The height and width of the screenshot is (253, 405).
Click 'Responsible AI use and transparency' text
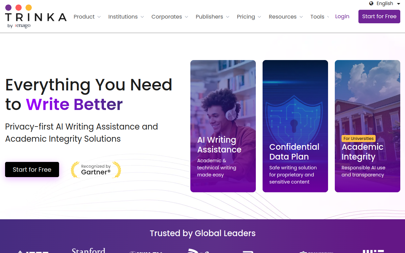point(363,171)
